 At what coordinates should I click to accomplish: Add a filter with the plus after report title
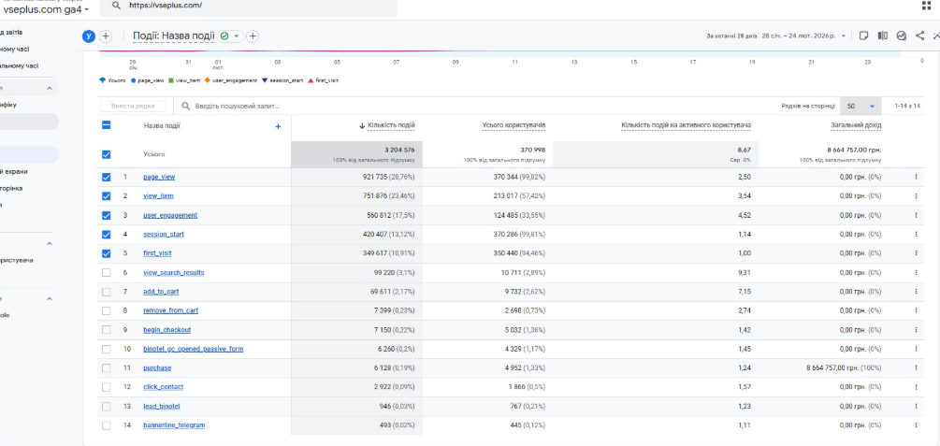[253, 36]
